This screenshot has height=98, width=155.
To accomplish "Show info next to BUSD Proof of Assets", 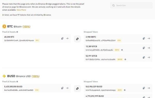I will [17, 81].
